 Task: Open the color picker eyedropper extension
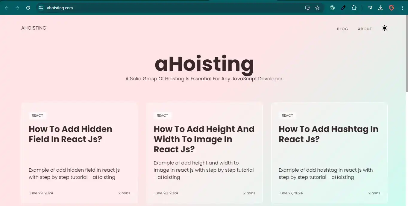(x=343, y=8)
